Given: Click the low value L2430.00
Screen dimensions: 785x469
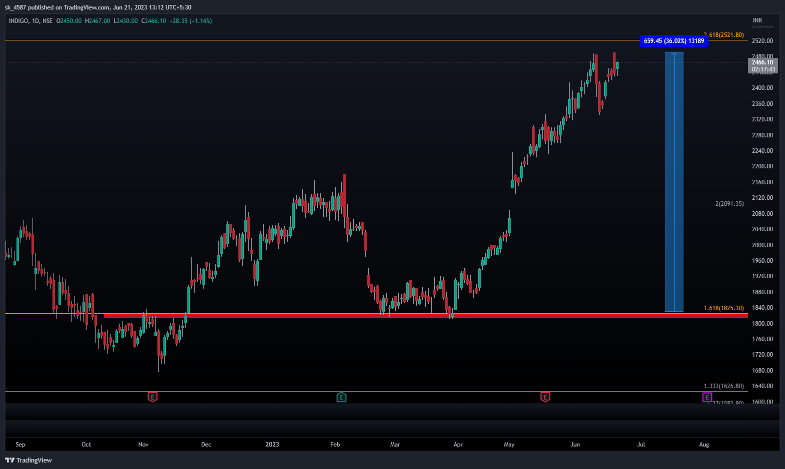Looking at the screenshot, I should coord(125,21).
